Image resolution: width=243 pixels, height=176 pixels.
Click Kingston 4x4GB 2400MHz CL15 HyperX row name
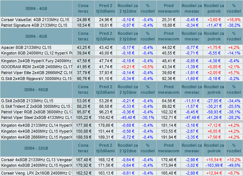tap(36, 131)
